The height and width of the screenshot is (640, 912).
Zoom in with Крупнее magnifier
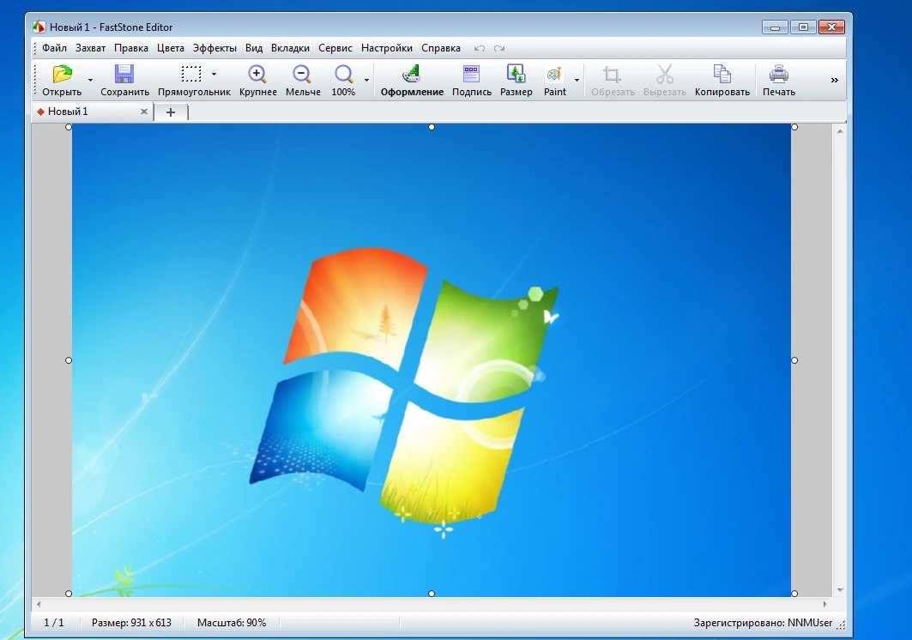coord(257,75)
